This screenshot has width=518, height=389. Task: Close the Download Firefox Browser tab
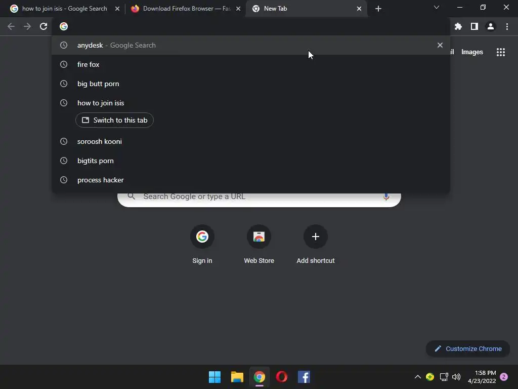coord(238,9)
